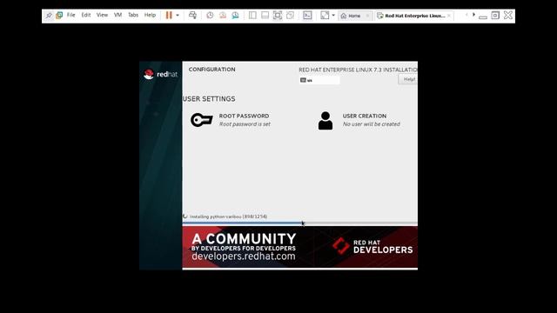Click the VMware Workstation logo icon

59,16
